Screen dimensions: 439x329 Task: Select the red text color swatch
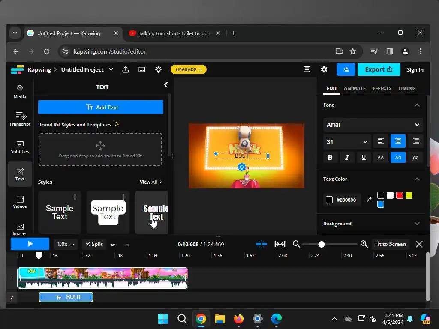(x=400, y=195)
